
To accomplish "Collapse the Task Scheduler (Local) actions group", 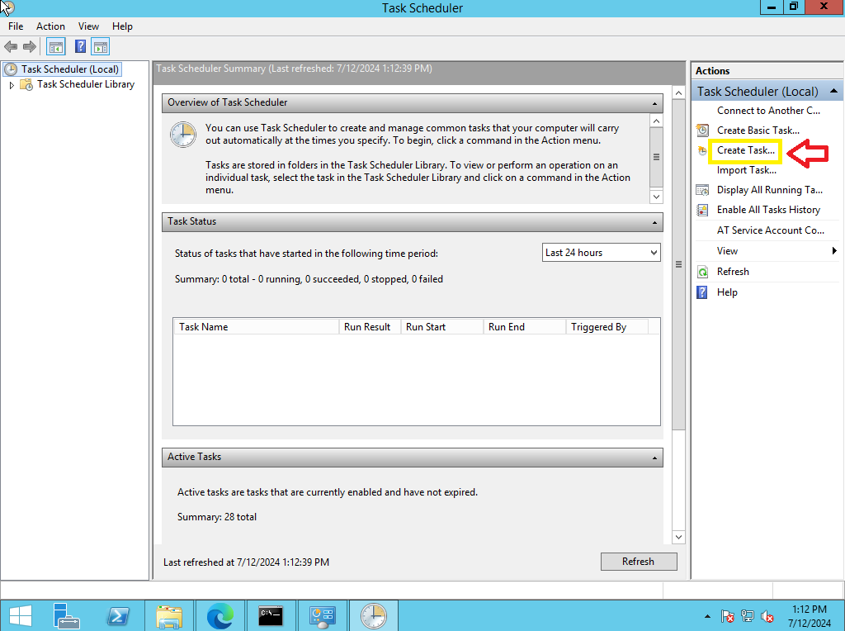I will point(833,91).
